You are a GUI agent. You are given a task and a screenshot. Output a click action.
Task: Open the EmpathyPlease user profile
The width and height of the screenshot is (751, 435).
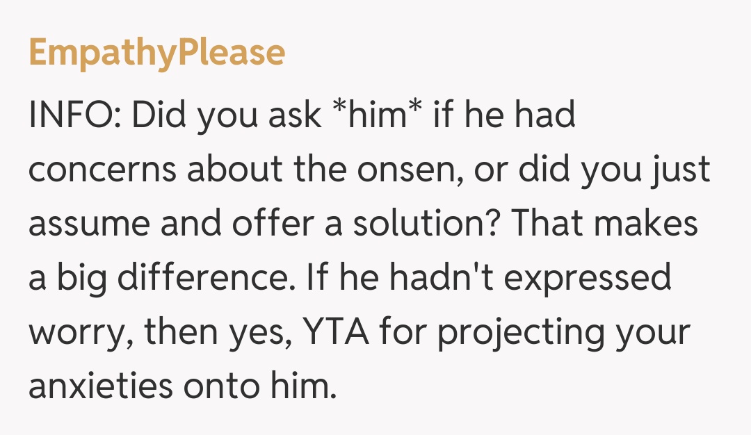click(x=157, y=53)
